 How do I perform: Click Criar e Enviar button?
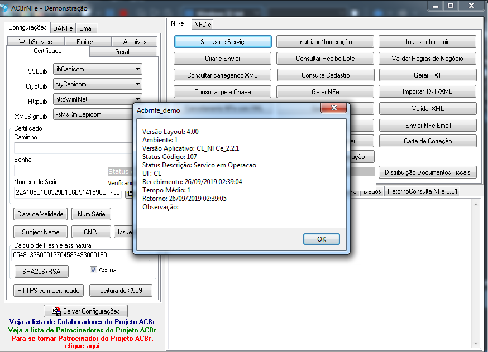[223, 59]
